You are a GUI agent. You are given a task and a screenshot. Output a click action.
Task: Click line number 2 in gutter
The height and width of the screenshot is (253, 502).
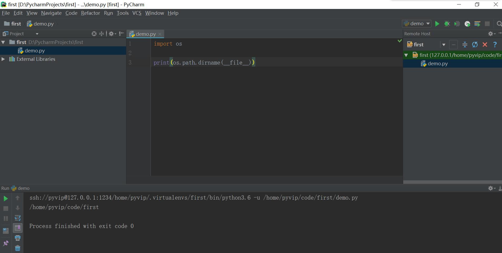pos(130,53)
